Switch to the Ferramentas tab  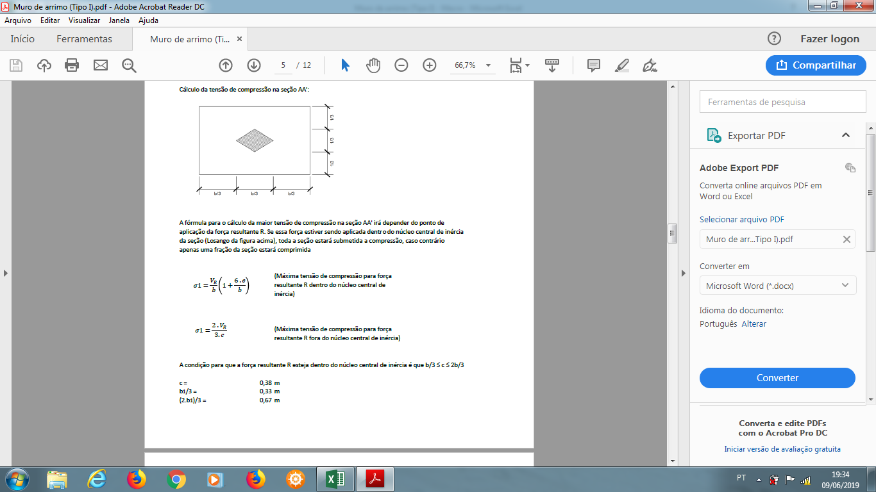point(84,39)
